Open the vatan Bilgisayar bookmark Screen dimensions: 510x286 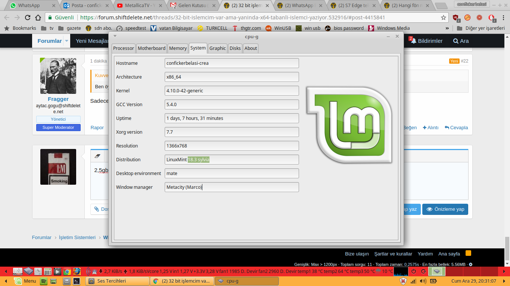coord(172,28)
